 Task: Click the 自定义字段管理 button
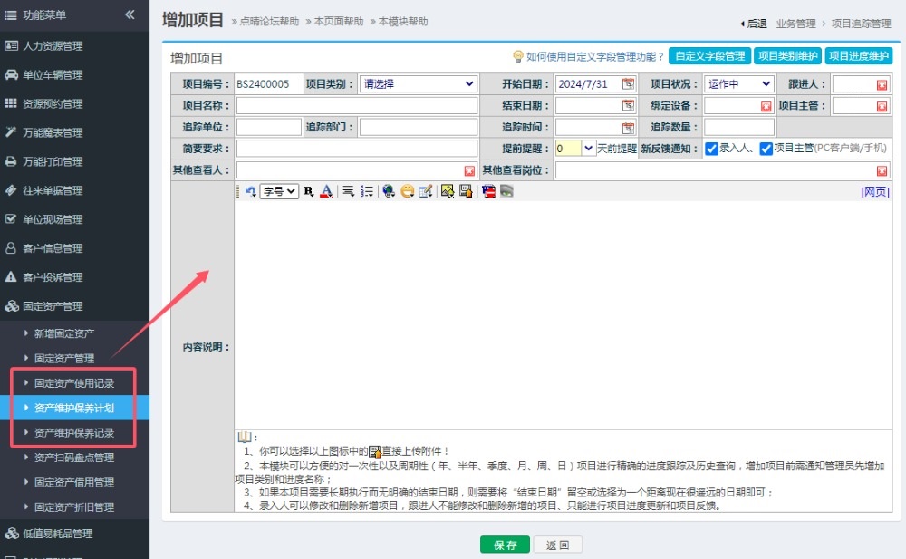[709, 56]
